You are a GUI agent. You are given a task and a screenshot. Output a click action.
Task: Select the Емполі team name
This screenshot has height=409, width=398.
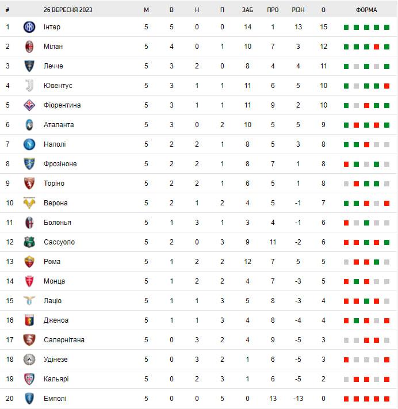click(55, 399)
